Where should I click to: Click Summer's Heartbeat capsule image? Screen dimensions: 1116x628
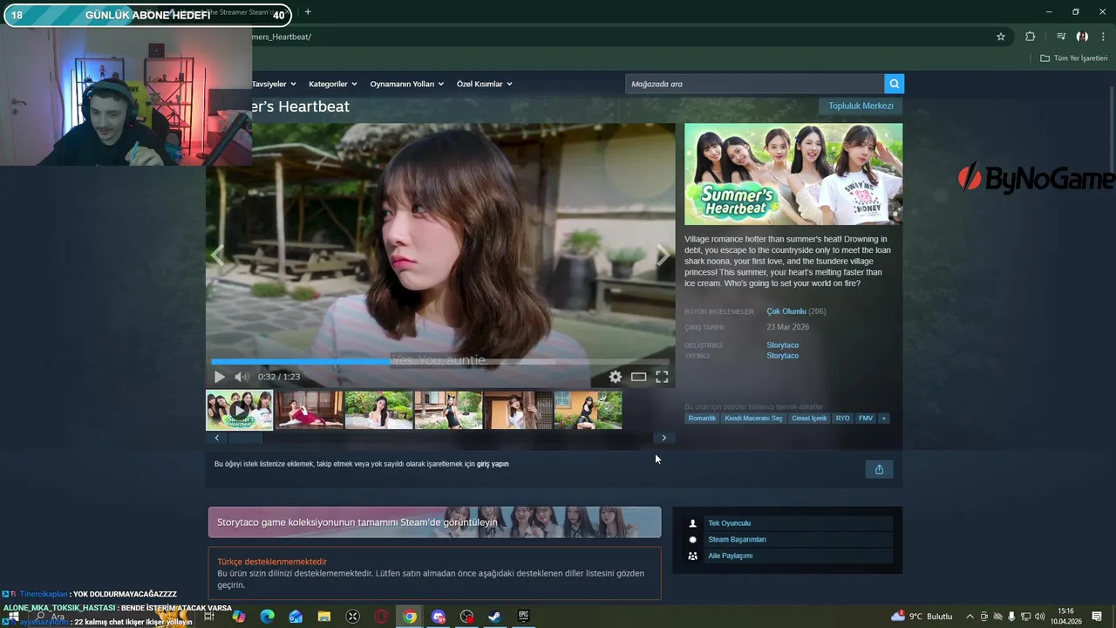coord(793,174)
